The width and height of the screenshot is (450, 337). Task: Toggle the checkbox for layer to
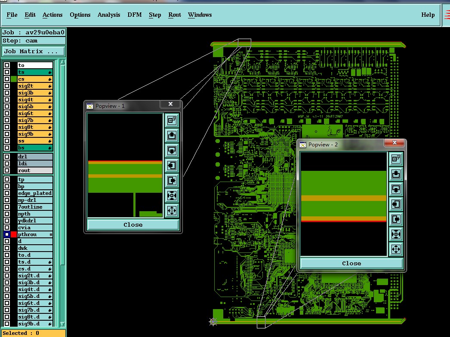pyautogui.click(x=7, y=65)
